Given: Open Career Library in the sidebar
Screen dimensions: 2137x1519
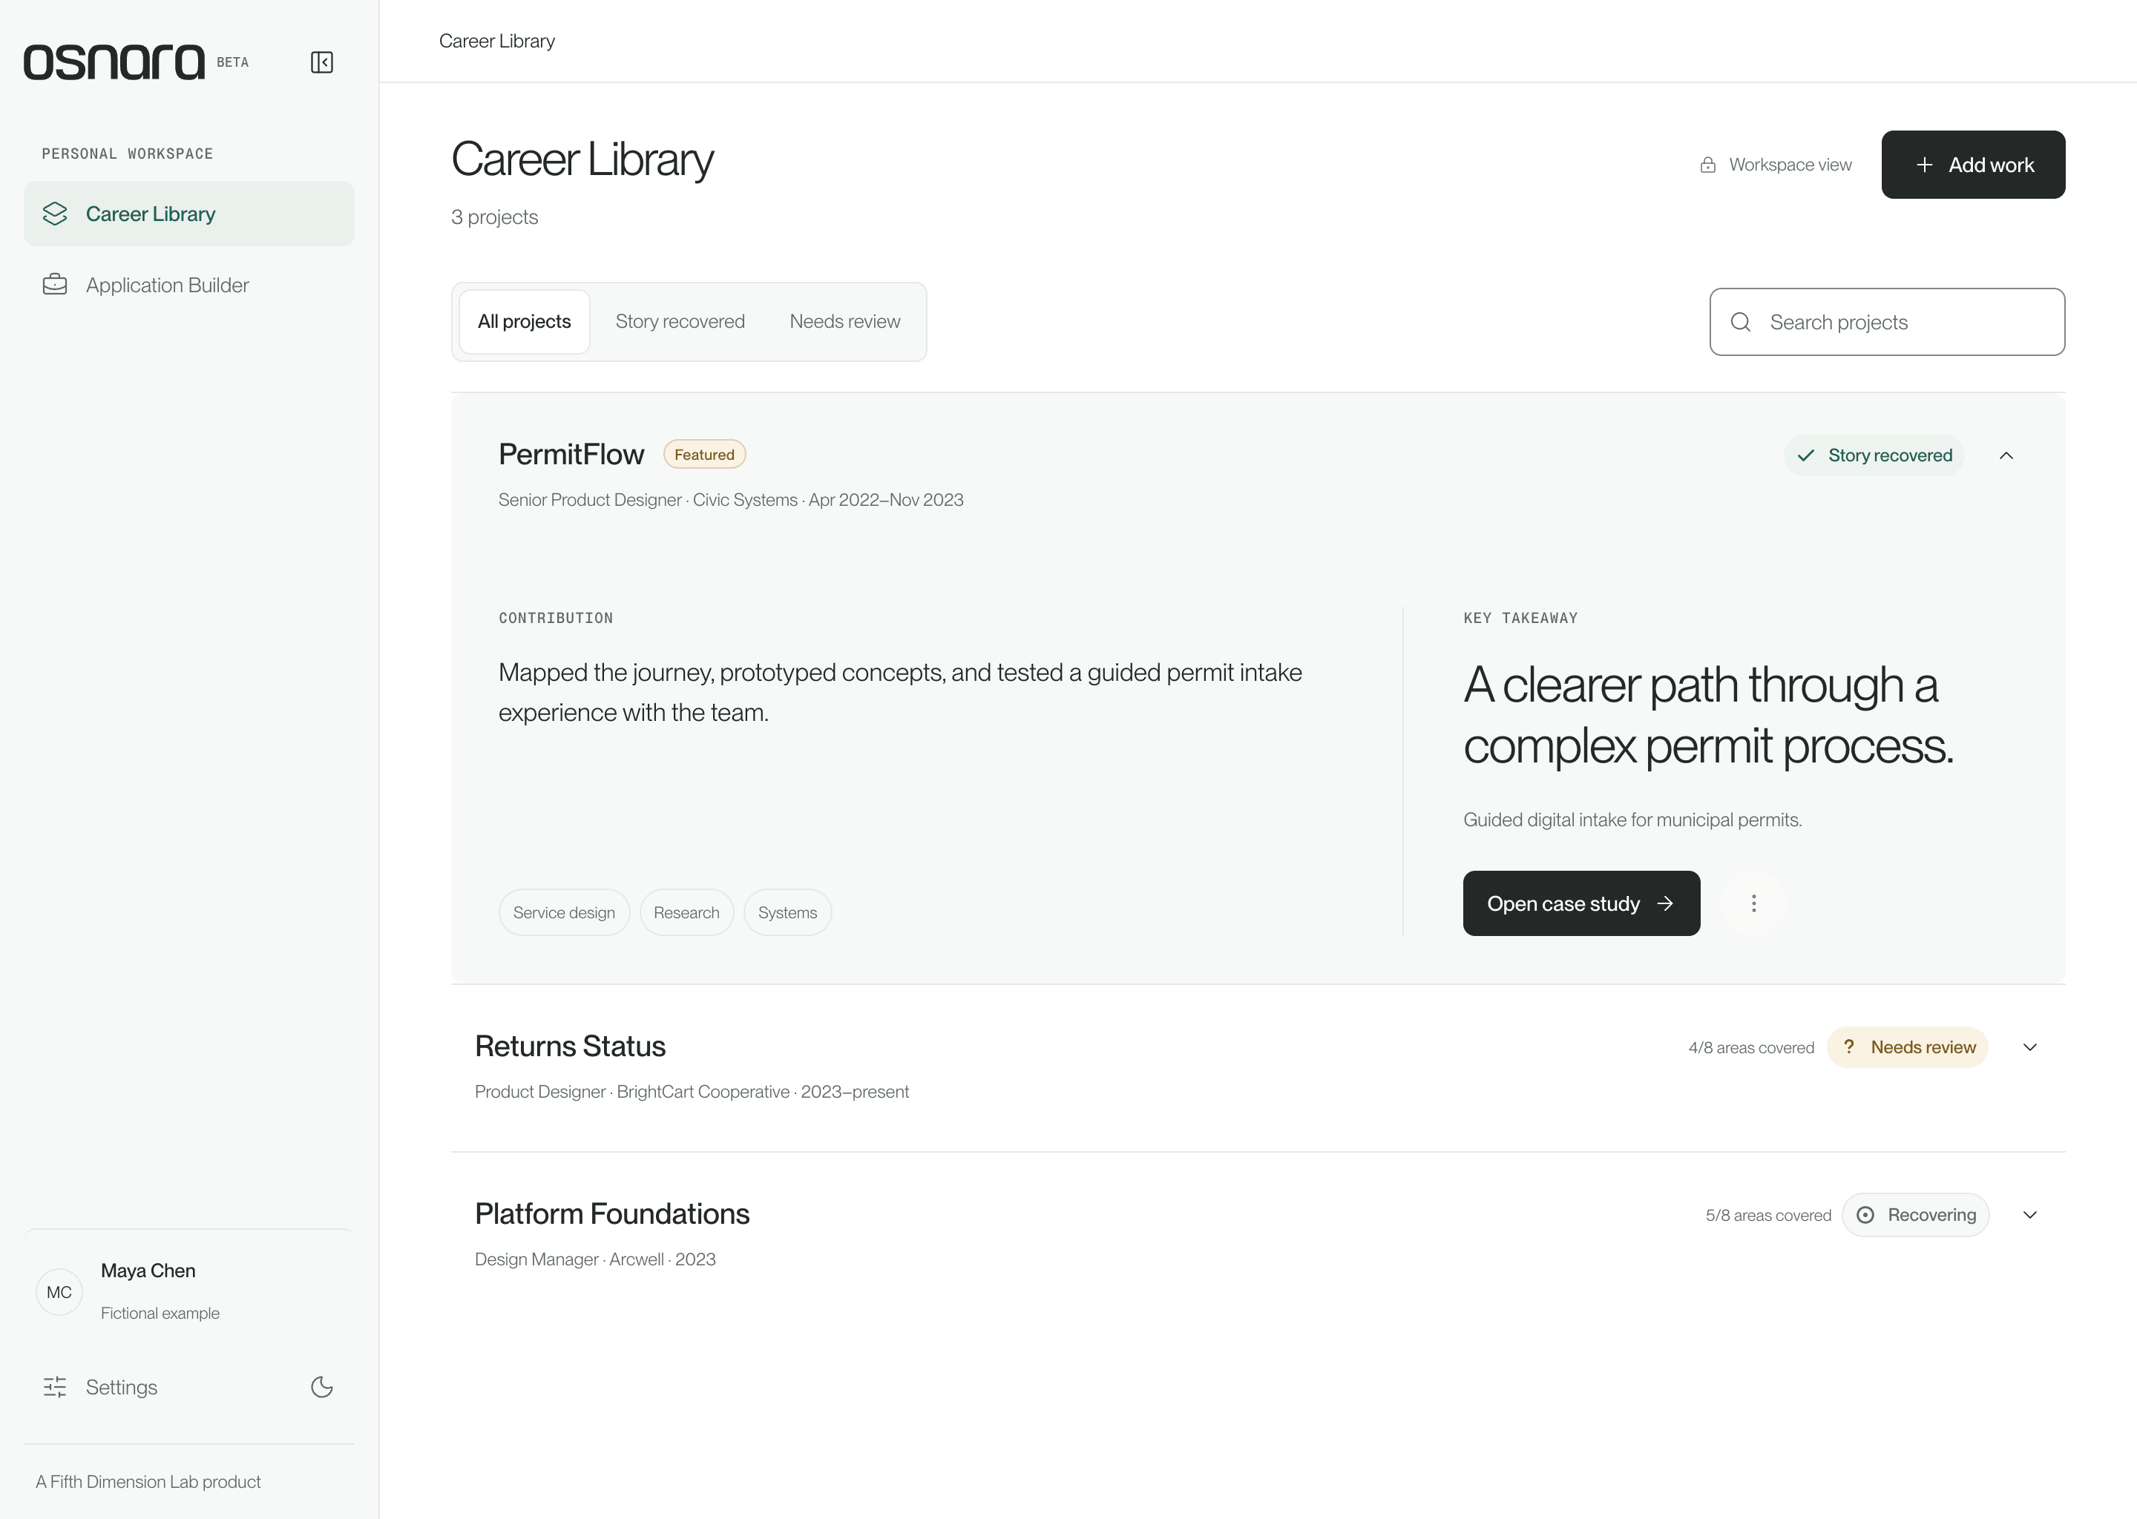Looking at the screenshot, I should [189, 214].
